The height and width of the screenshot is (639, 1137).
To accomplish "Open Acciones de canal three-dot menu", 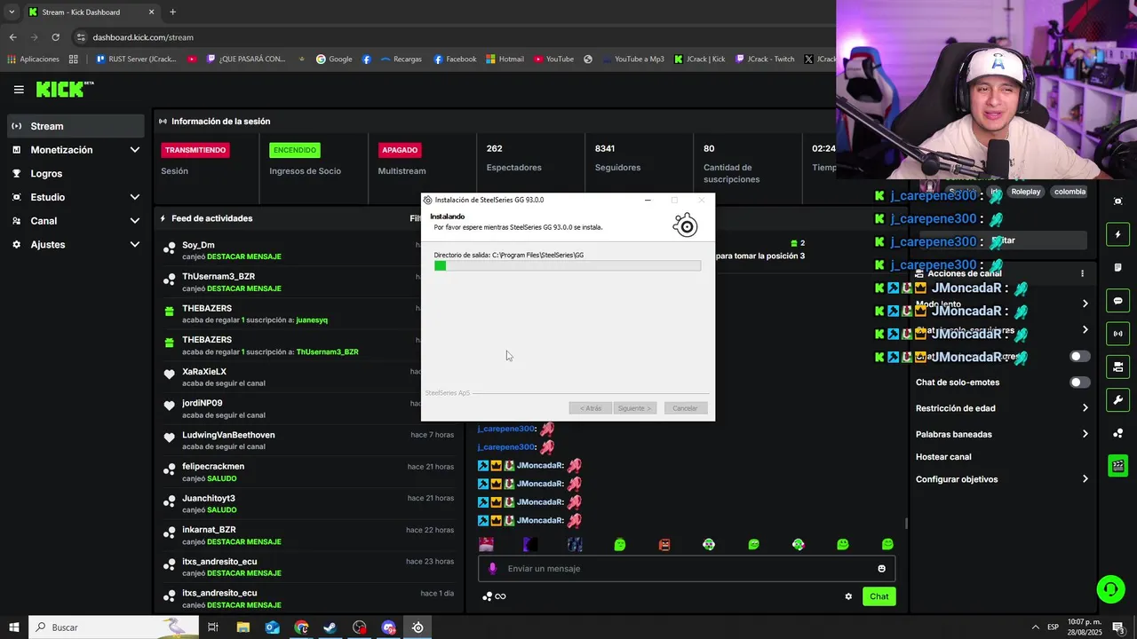I will [1082, 273].
